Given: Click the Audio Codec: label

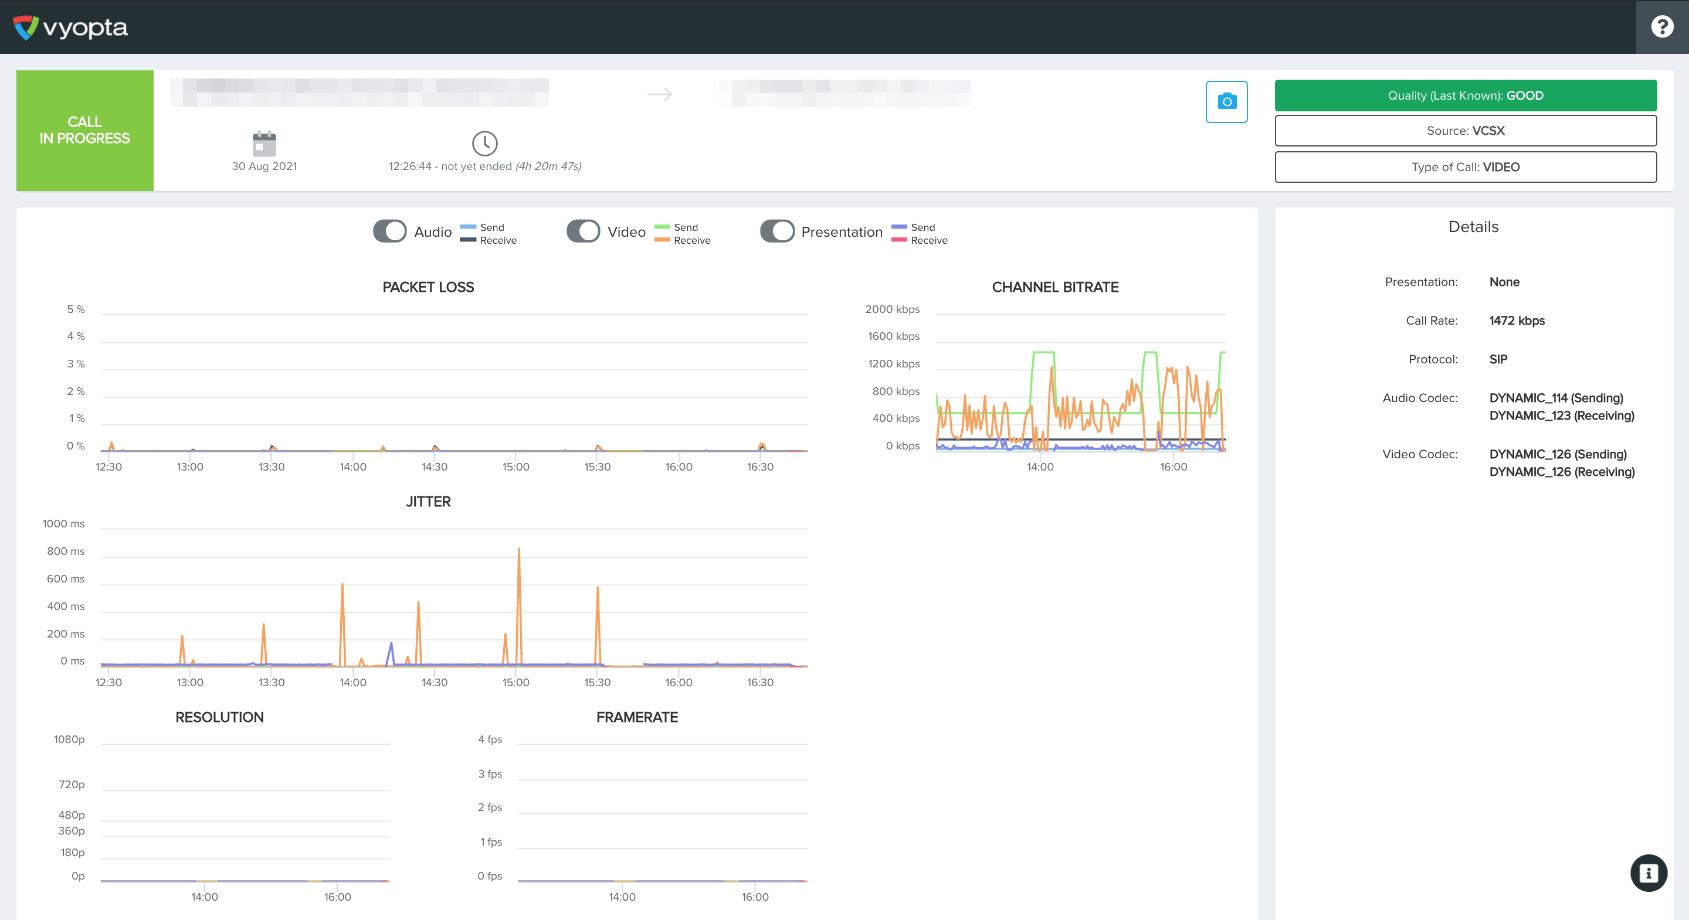Looking at the screenshot, I should [1419, 398].
